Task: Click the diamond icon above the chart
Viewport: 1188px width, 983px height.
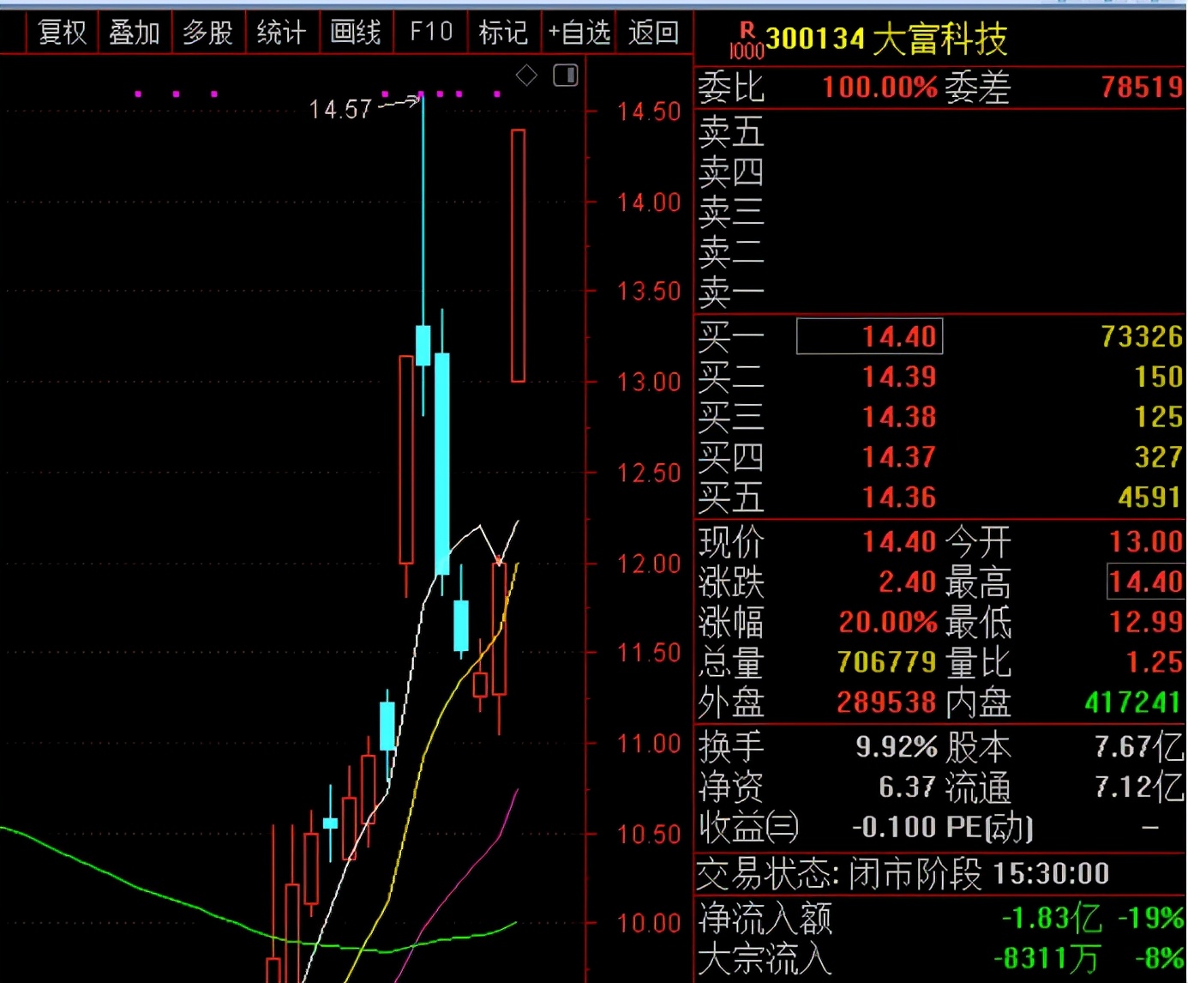Action: [526, 75]
